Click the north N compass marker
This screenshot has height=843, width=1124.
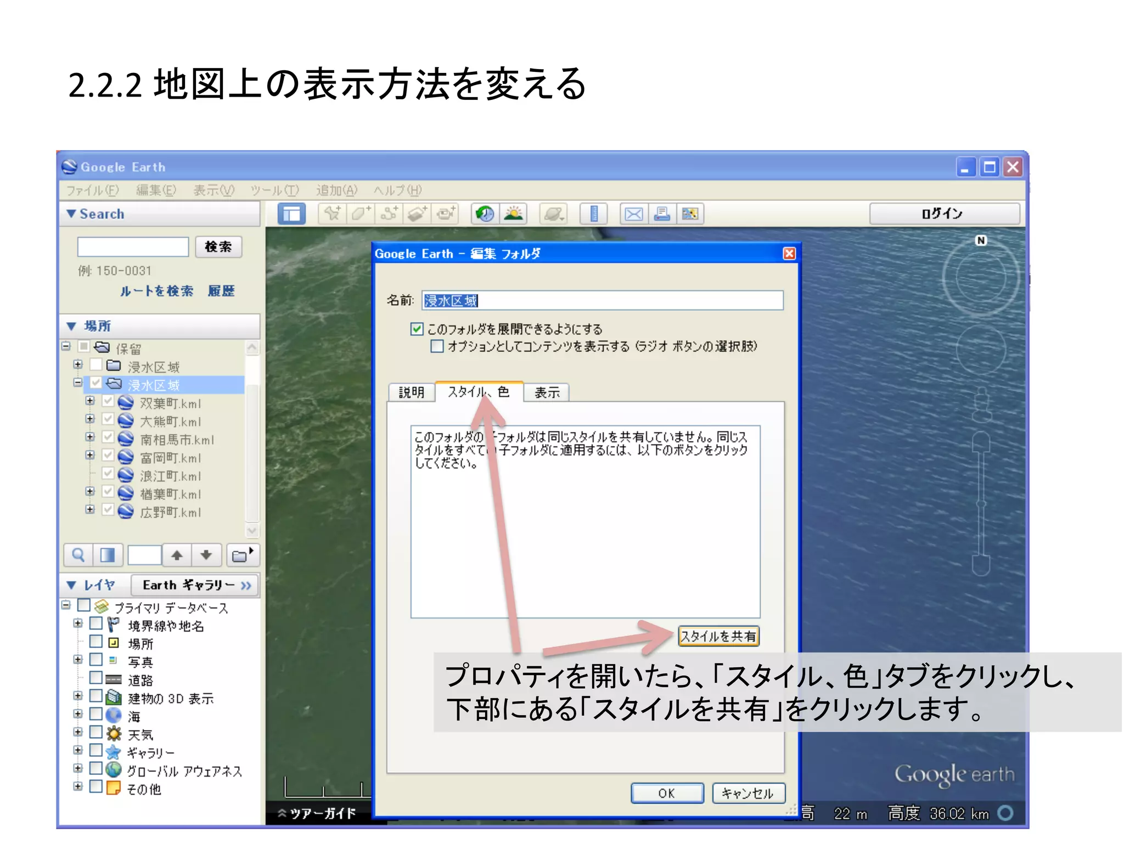coord(981,240)
